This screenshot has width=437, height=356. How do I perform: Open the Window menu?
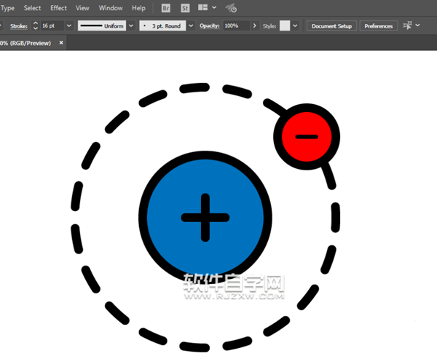tap(111, 8)
